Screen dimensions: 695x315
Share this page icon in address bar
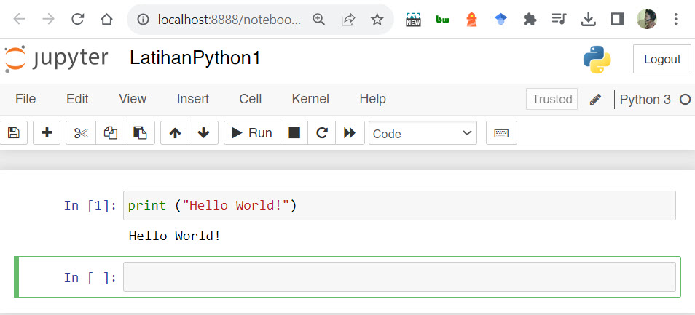coord(348,20)
